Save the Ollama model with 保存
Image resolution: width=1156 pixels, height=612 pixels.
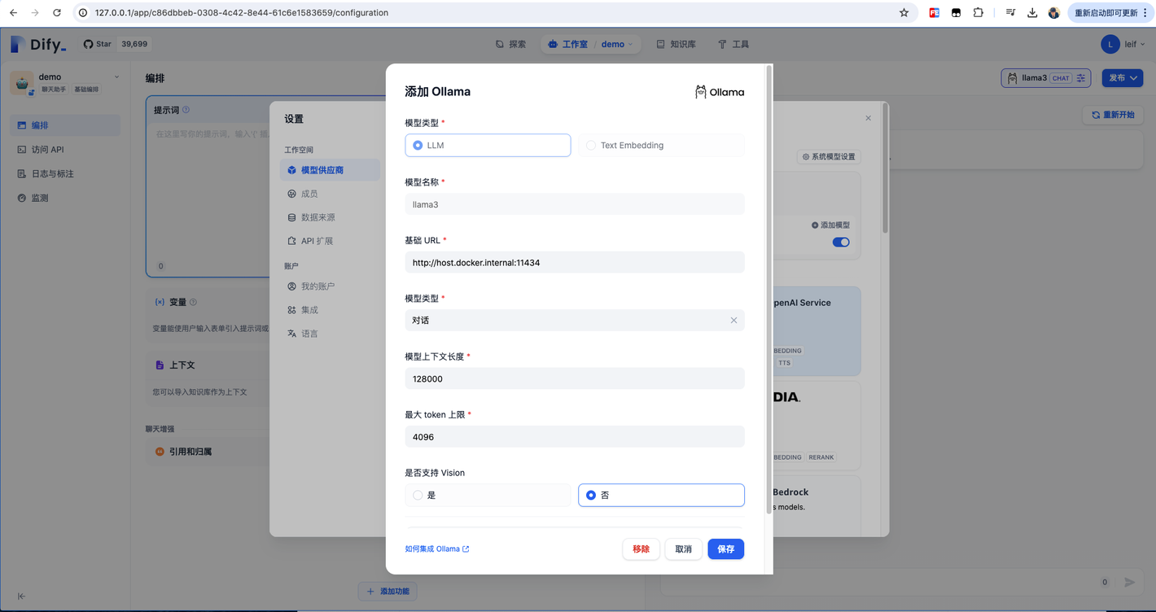click(x=726, y=549)
